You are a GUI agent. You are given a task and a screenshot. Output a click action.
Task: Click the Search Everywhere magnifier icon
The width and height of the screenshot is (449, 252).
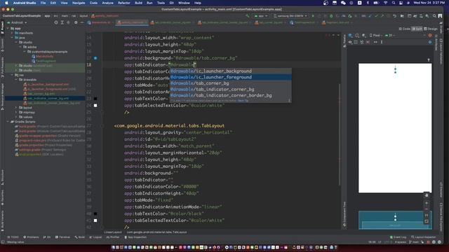coord(434,16)
